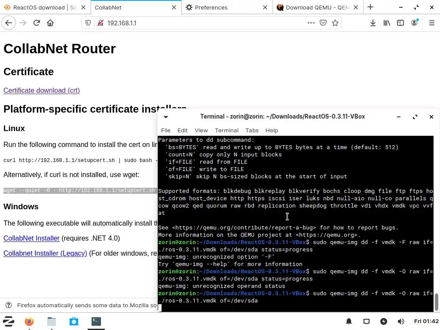Click the forward navigation arrow
This screenshot has width=440, height=330.
point(23,23)
